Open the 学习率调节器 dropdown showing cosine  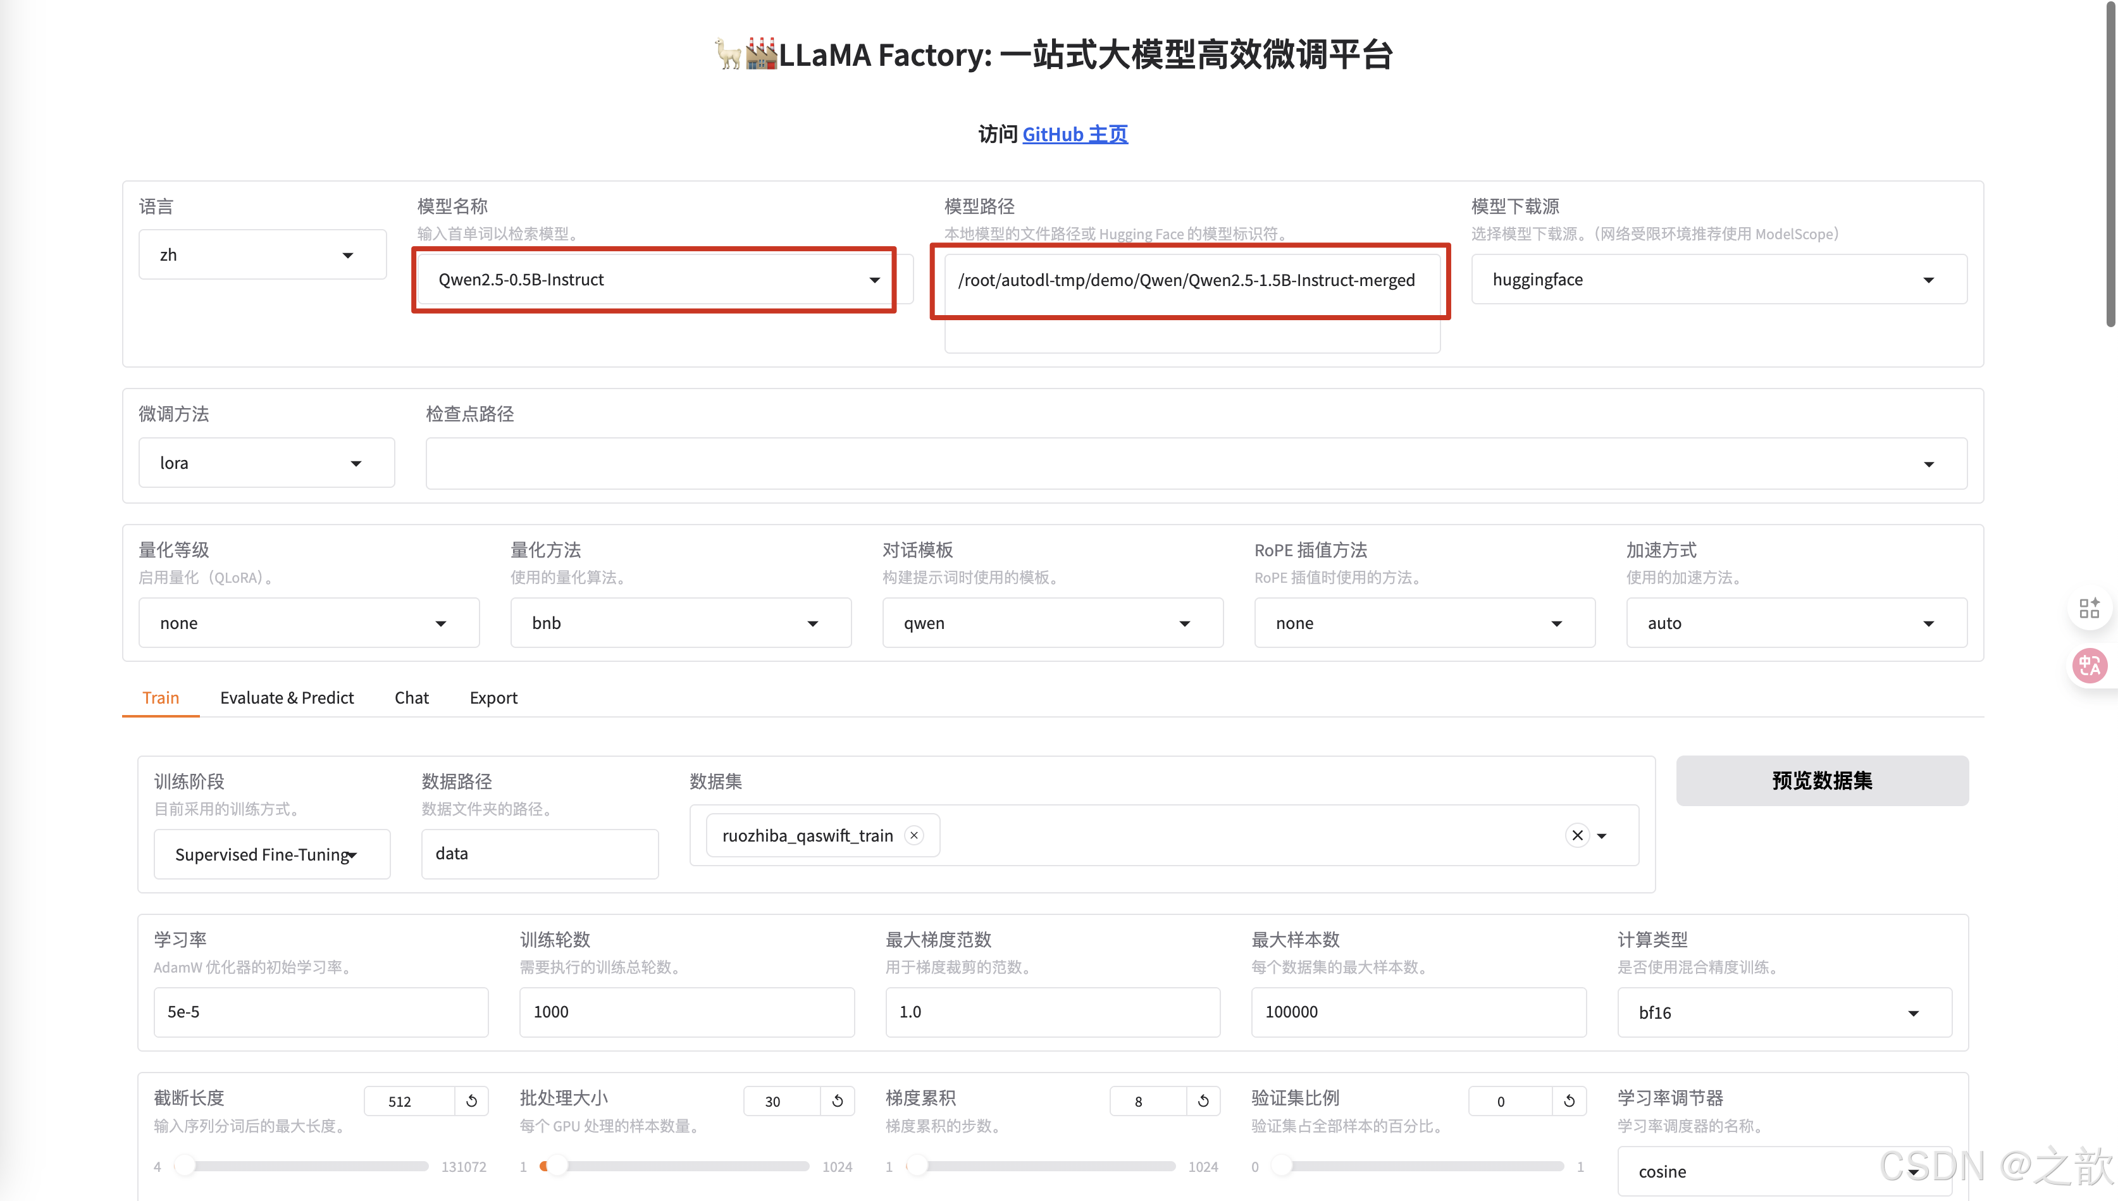click(1784, 1171)
